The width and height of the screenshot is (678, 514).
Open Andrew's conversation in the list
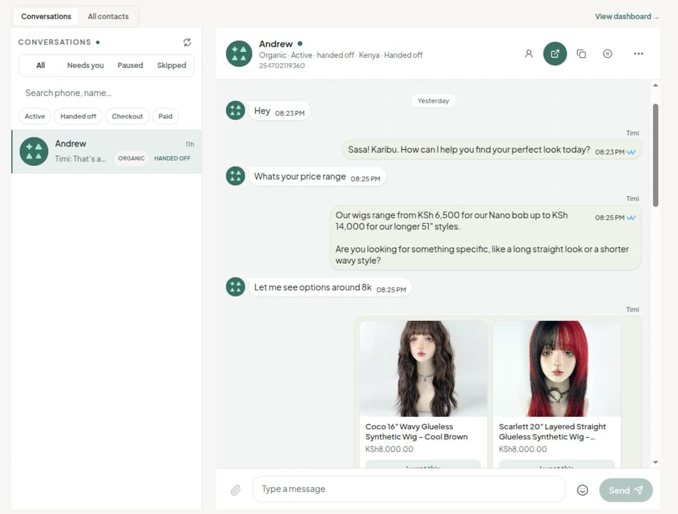tap(106, 151)
